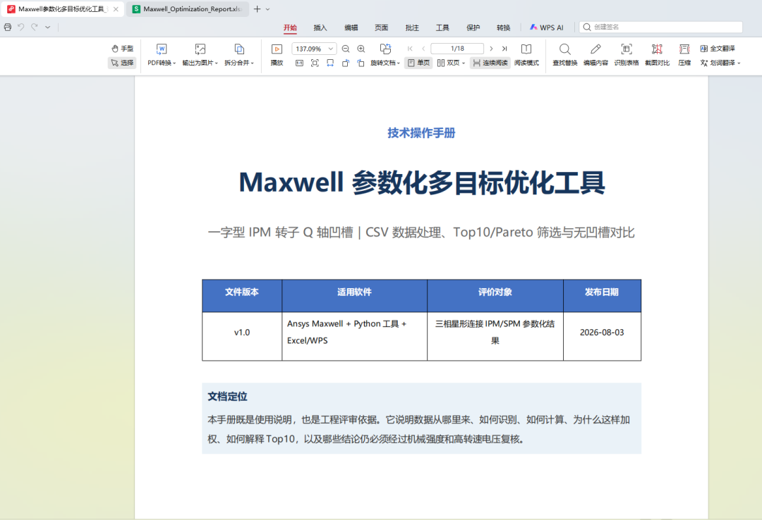The height and width of the screenshot is (520, 762).
Task: Start the slideshow with 播放 icon
Action: 277,49
